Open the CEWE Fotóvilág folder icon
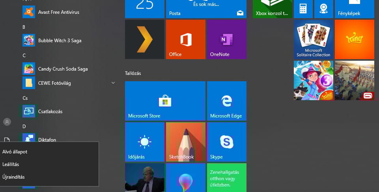 pos(29,83)
